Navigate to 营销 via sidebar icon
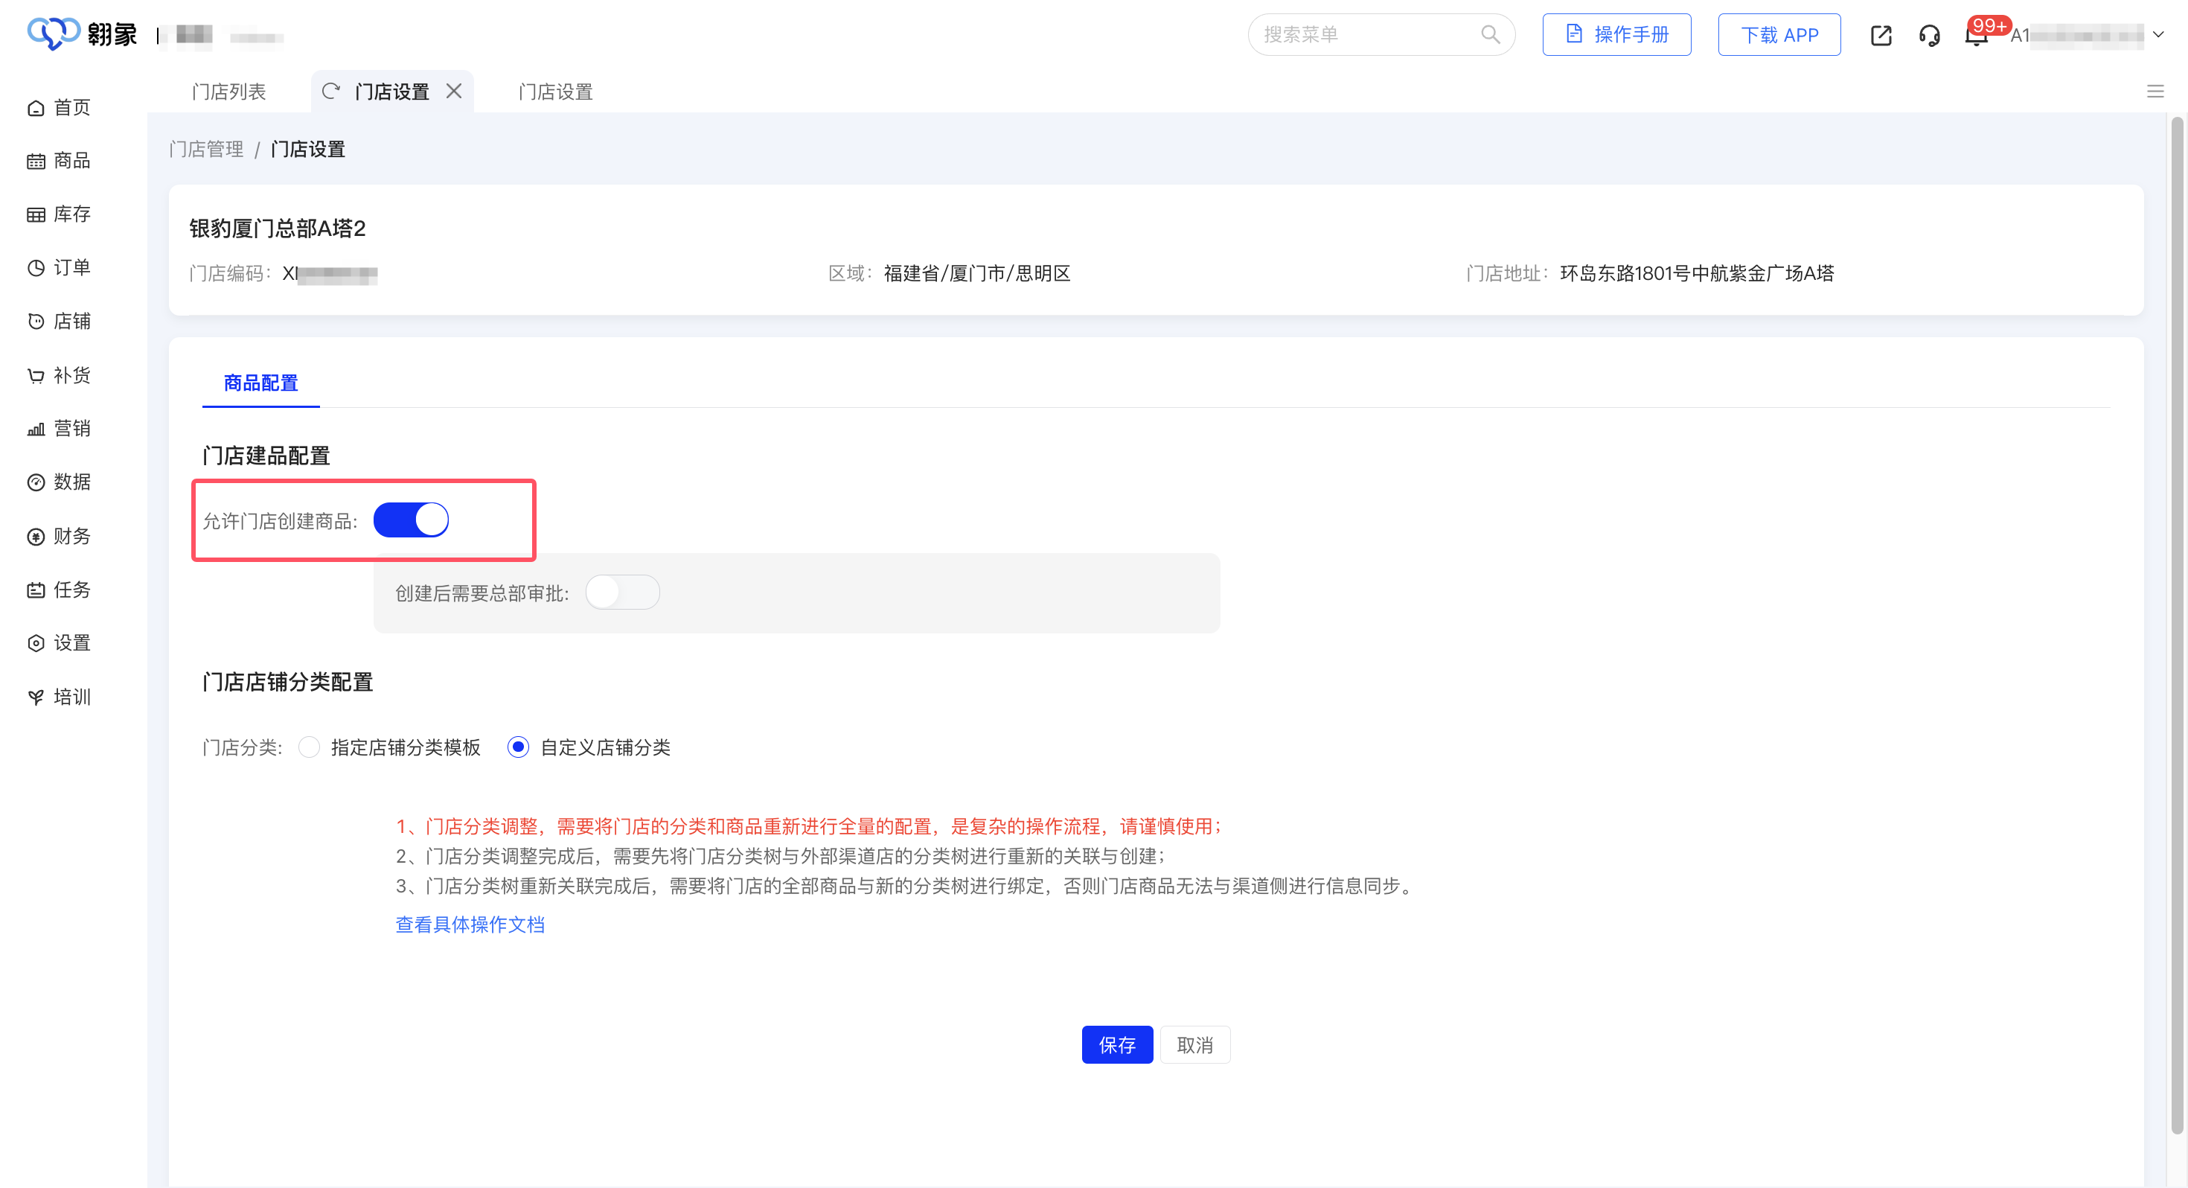The image size is (2188, 1188). click(60, 428)
